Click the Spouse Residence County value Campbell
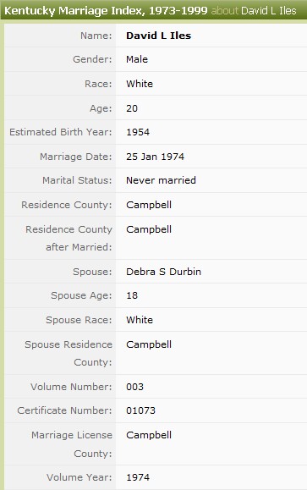This screenshot has height=490, width=307. [x=149, y=344]
